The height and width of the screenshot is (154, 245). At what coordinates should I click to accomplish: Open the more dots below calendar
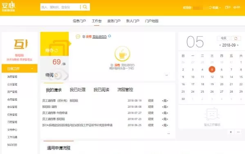(238, 132)
